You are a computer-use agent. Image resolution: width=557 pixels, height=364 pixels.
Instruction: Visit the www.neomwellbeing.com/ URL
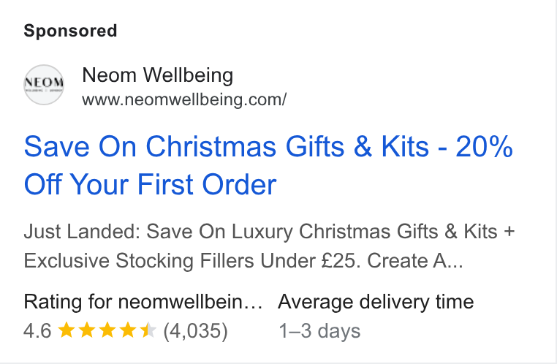point(184,100)
